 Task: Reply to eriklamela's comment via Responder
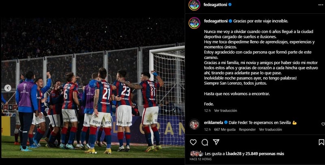point(247,130)
